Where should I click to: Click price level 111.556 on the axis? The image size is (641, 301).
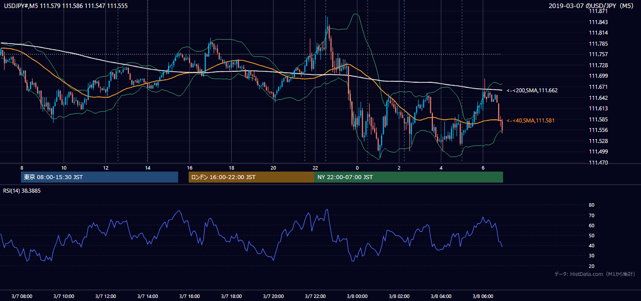(598, 130)
